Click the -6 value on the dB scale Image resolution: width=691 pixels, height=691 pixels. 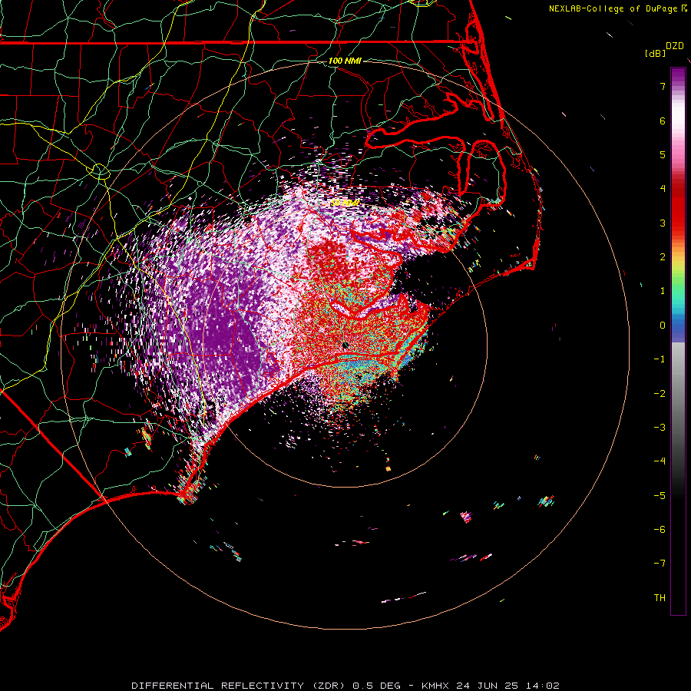pyautogui.click(x=660, y=529)
